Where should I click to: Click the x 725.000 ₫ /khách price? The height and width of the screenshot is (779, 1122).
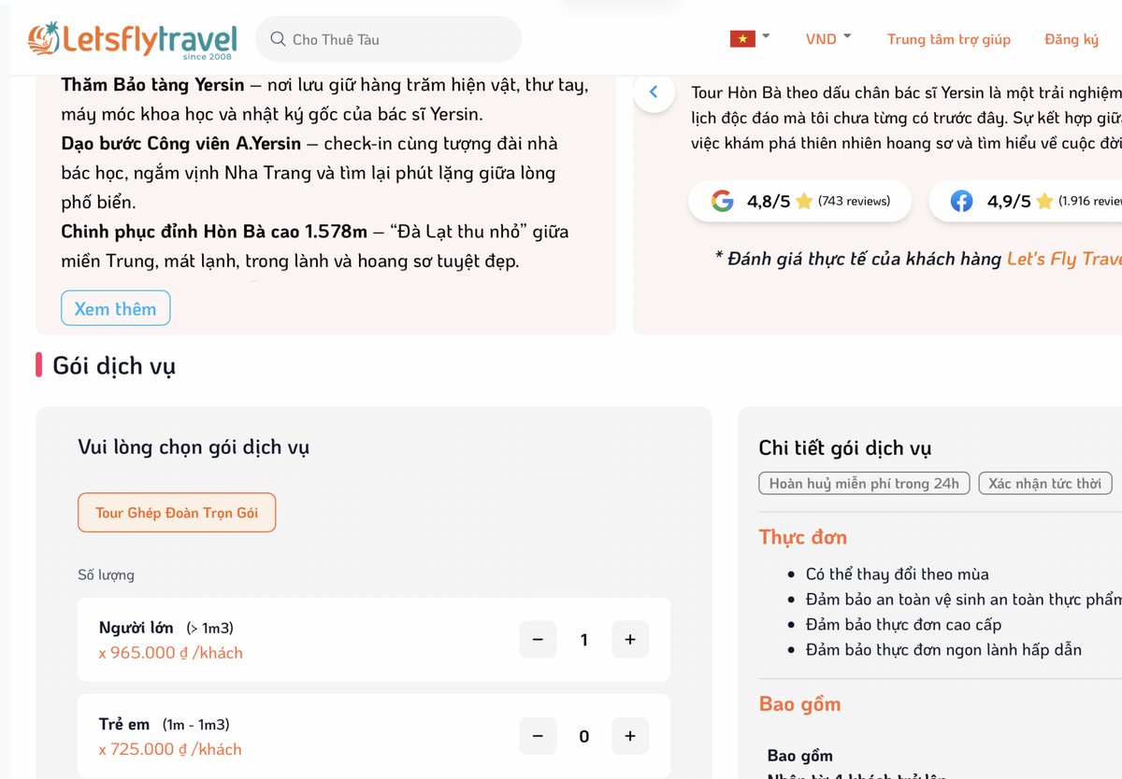click(170, 749)
